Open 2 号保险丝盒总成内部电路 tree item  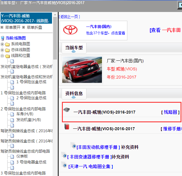(23, 109)
